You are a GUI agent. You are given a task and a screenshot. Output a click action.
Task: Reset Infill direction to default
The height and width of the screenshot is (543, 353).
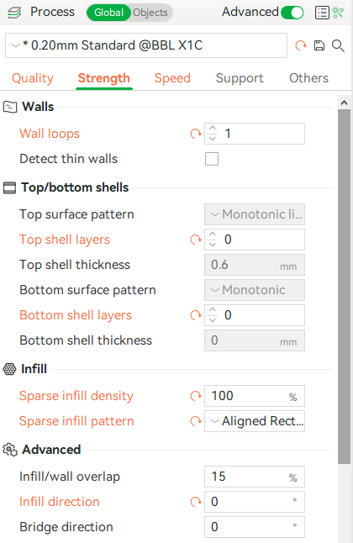point(196,502)
